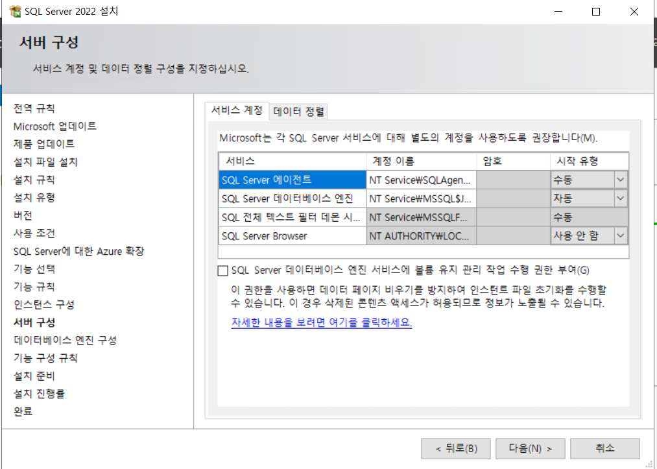This screenshot has width=657, height=469.
Task: Select 완료 step in sidebar
Action: pos(23,411)
